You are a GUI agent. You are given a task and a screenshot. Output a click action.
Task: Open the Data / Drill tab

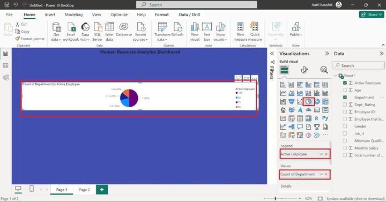click(x=189, y=14)
